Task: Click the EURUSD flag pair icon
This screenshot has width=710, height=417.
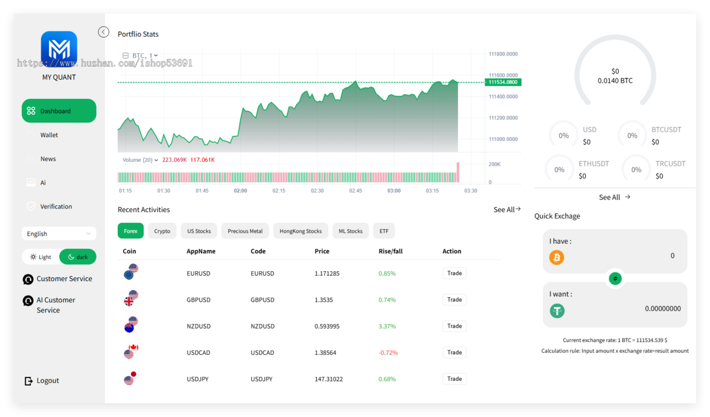Action: 131,272
